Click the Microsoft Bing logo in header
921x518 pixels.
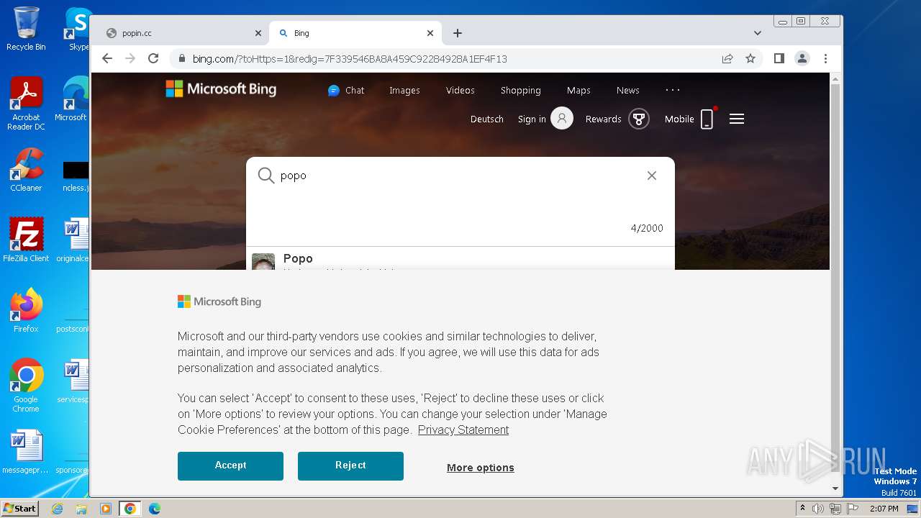pyautogui.click(x=221, y=89)
